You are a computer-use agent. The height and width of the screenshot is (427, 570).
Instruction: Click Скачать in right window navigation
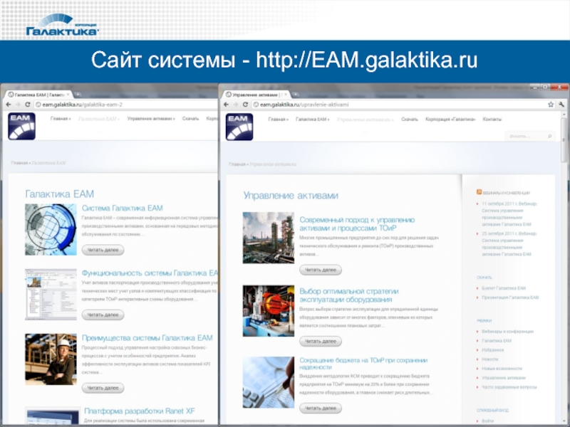(409, 119)
